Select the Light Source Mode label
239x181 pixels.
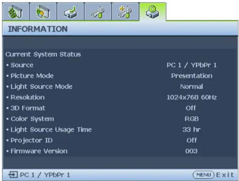coord(41,87)
